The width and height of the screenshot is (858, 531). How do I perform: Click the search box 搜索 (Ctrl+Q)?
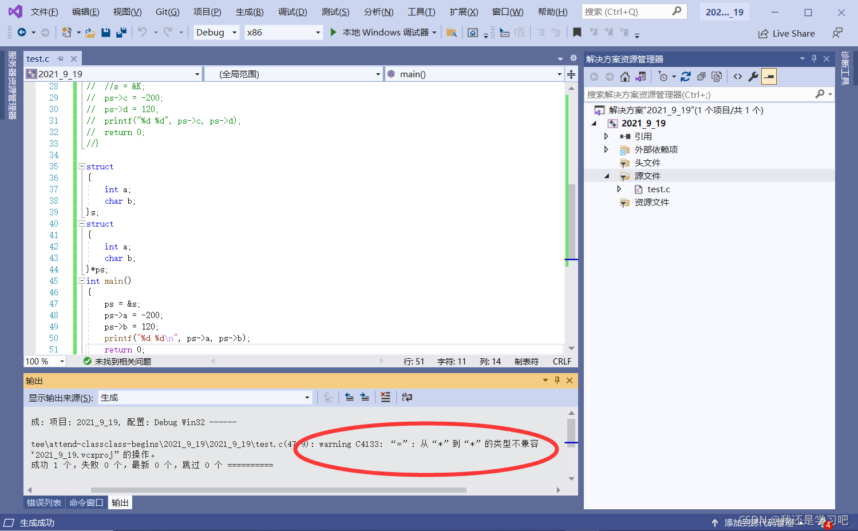[x=633, y=11]
